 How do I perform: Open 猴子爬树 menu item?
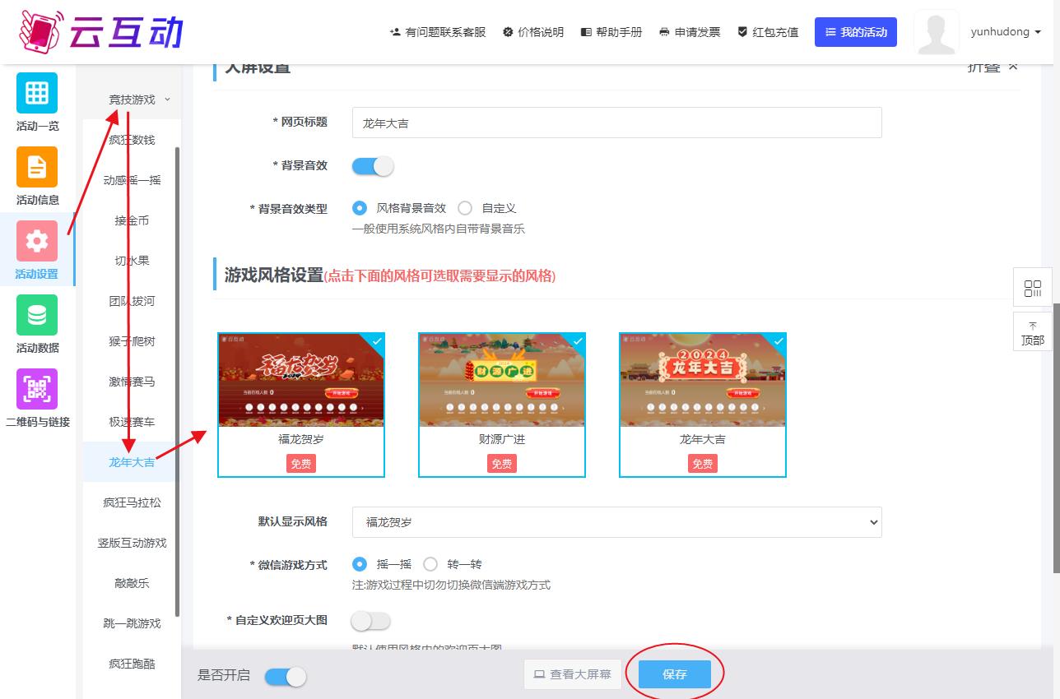(x=132, y=341)
